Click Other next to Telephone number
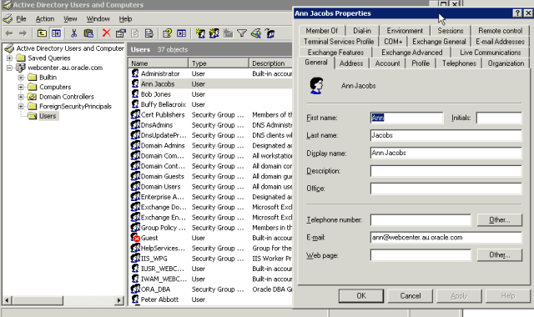 click(x=500, y=220)
